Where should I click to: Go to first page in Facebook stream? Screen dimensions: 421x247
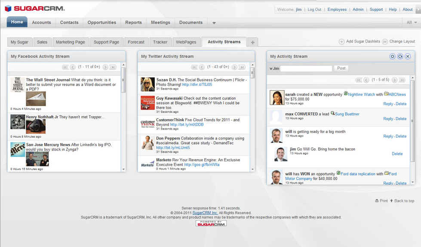65,67
